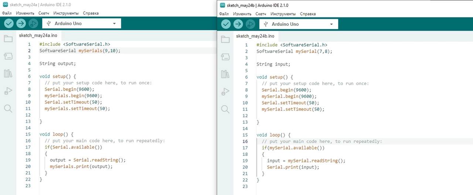Open Boards Manager in sketch_may24a sidebar
Viewport: 473px width, 195px height.
coord(8,56)
